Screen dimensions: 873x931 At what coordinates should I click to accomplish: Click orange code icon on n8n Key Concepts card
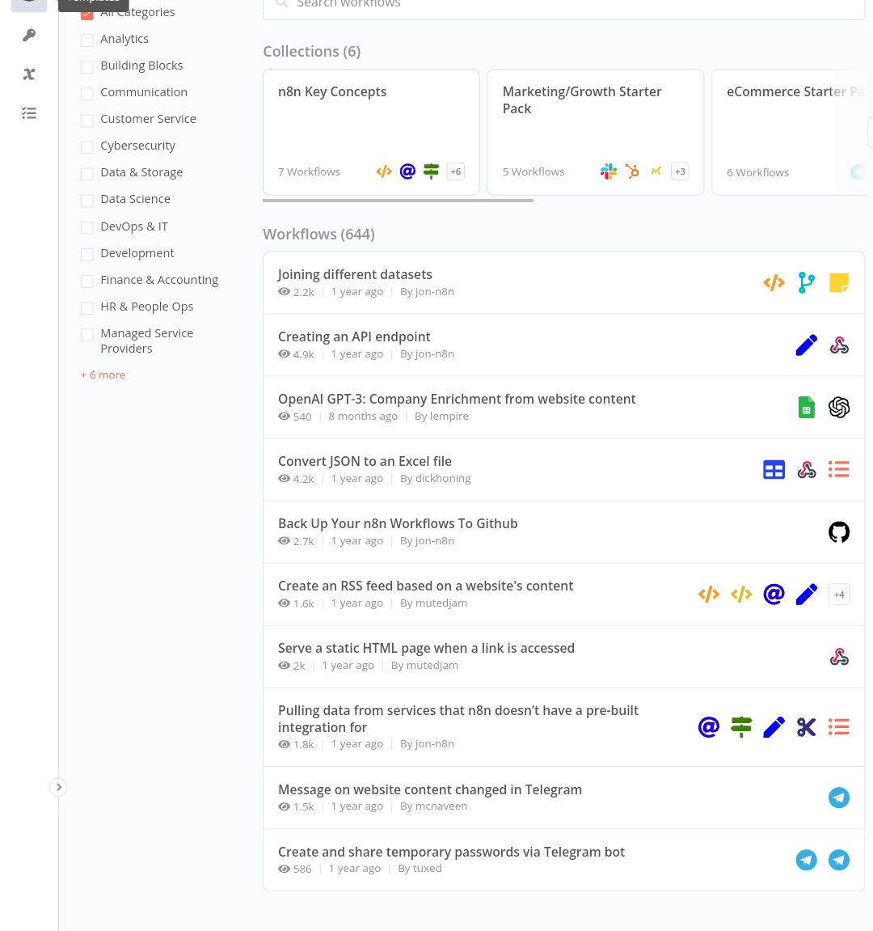pyautogui.click(x=384, y=171)
